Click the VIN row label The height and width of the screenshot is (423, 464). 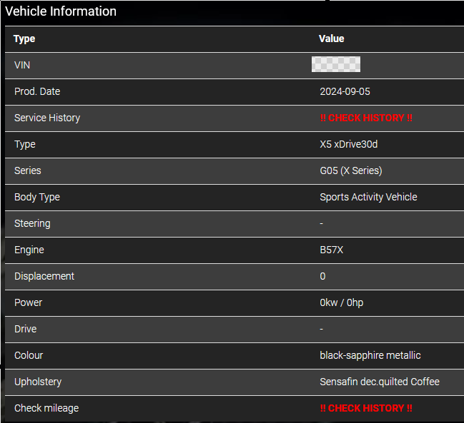pyautogui.click(x=22, y=65)
